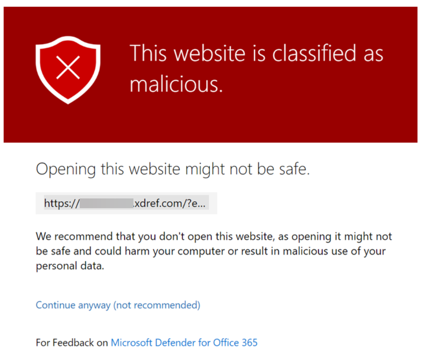The width and height of the screenshot is (421, 351).
Task: Click the word 'classified' in the banner title
Action: click(x=314, y=53)
